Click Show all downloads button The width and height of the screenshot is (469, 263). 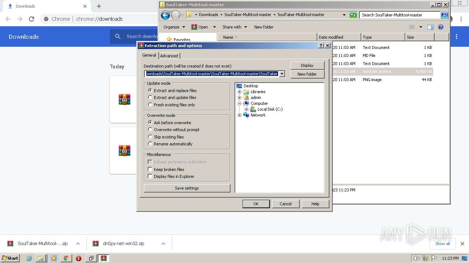[x=442, y=244]
